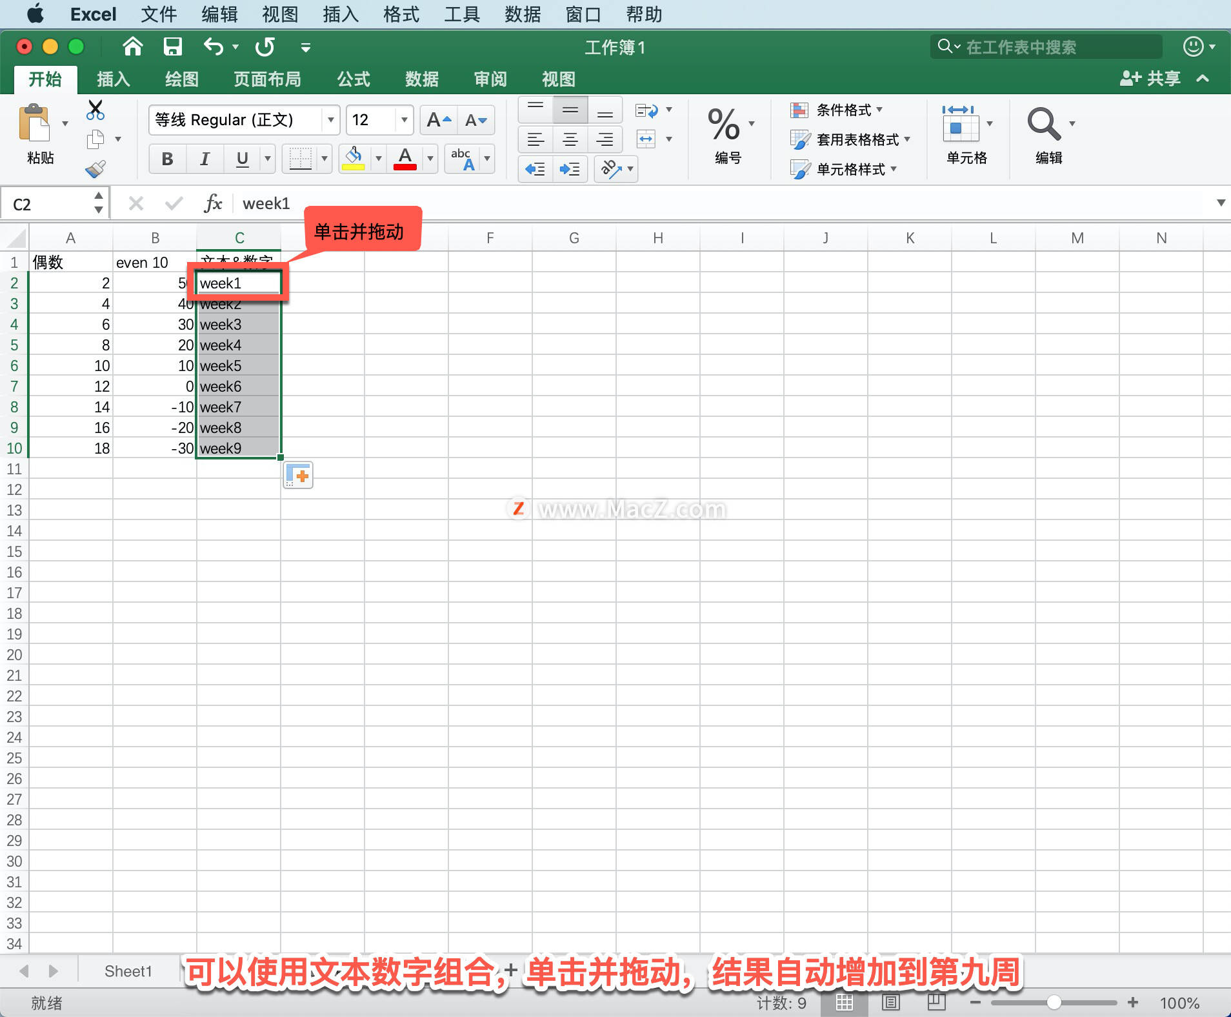Image resolution: width=1231 pixels, height=1017 pixels.
Task: Click the Sheet1 worksheet tab
Action: (128, 971)
